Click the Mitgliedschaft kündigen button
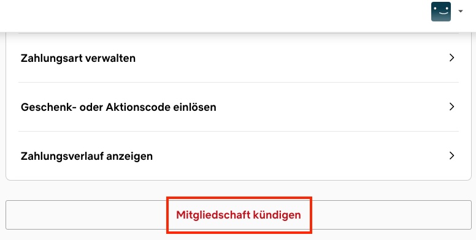The width and height of the screenshot is (476, 240). (x=238, y=215)
